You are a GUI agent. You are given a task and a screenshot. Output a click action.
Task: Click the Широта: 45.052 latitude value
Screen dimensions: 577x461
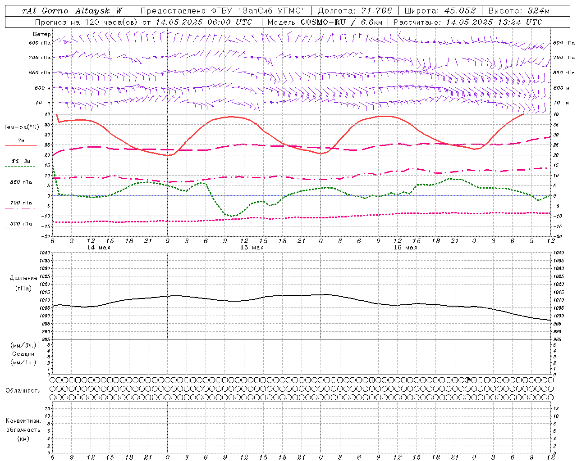pyautogui.click(x=440, y=11)
